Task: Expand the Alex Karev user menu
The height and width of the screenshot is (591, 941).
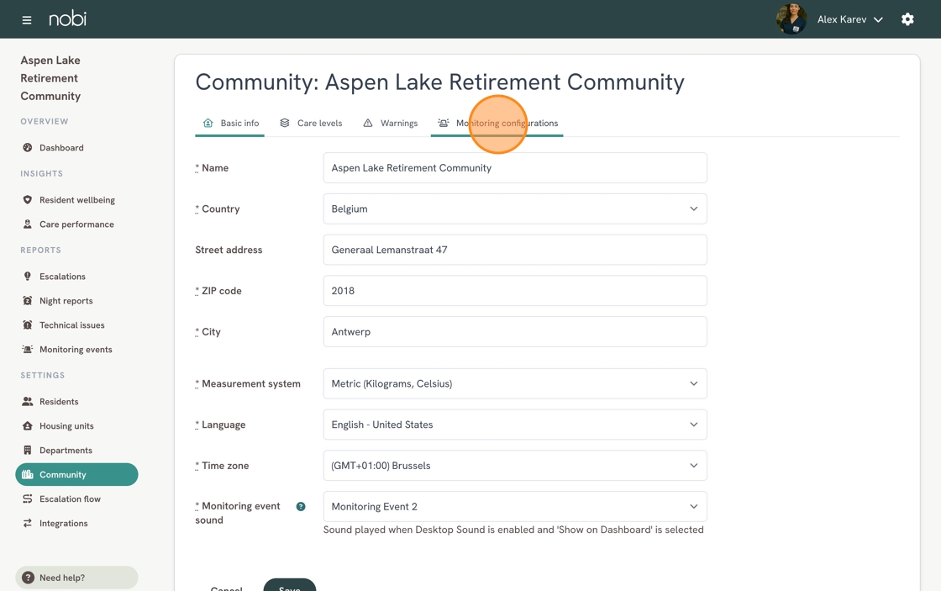Action: tap(849, 19)
